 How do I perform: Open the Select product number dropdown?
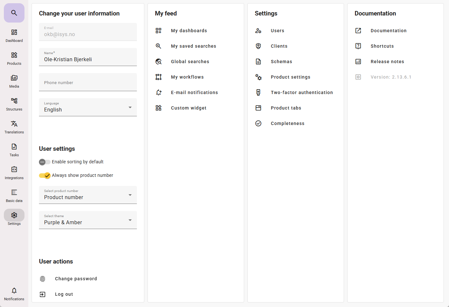(x=88, y=195)
